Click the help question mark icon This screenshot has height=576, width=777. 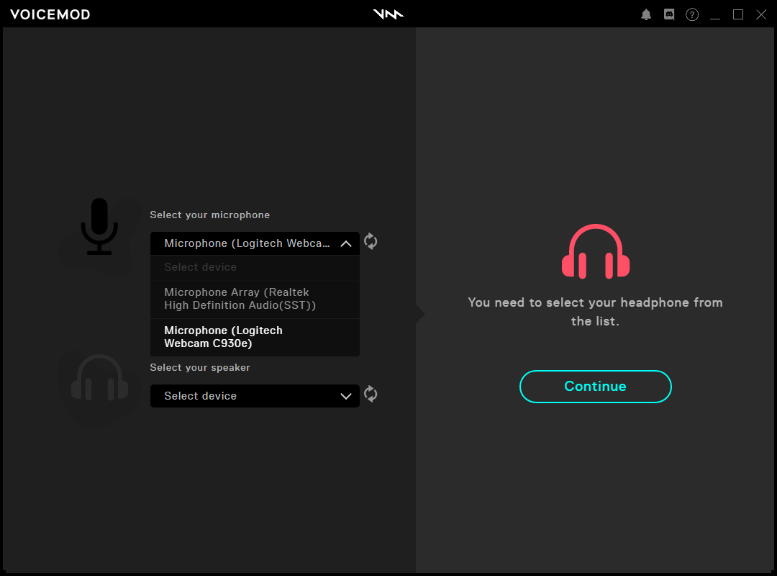pos(692,14)
